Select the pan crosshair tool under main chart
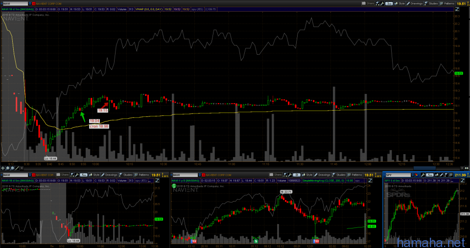Image resolution: width=470 pixels, height=248 pixels. [3, 168]
